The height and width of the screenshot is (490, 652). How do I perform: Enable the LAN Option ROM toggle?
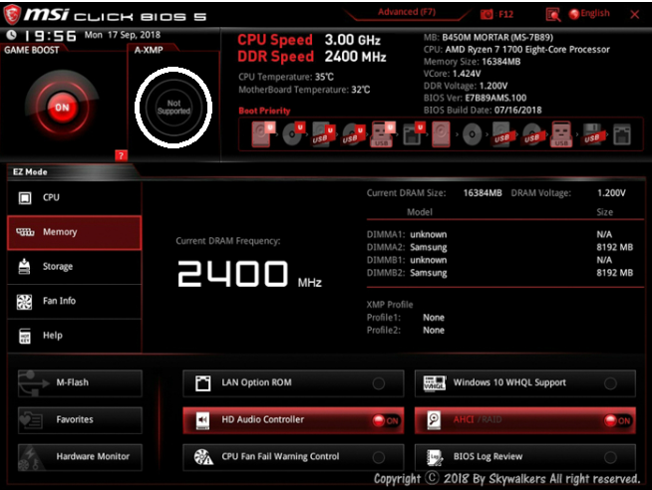pos(379,383)
